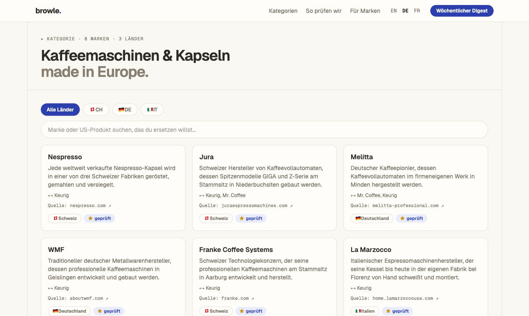Click the geprüft badge on WMF card
The width and height of the screenshot is (529, 316).
(109, 311)
